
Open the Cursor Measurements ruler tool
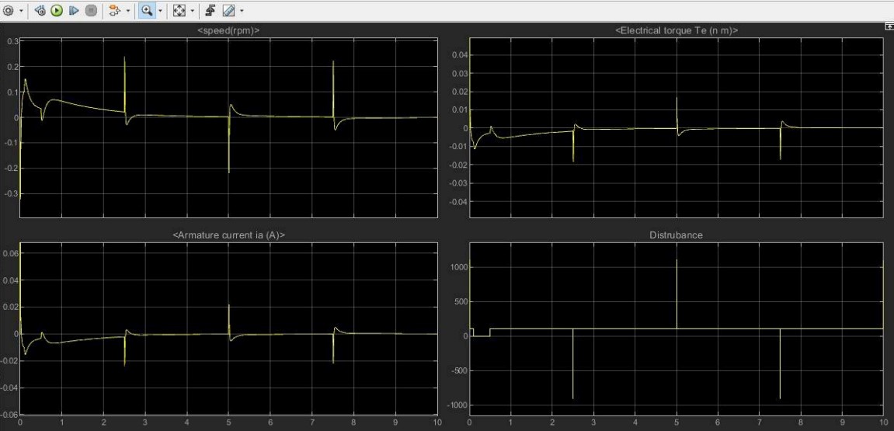[228, 10]
